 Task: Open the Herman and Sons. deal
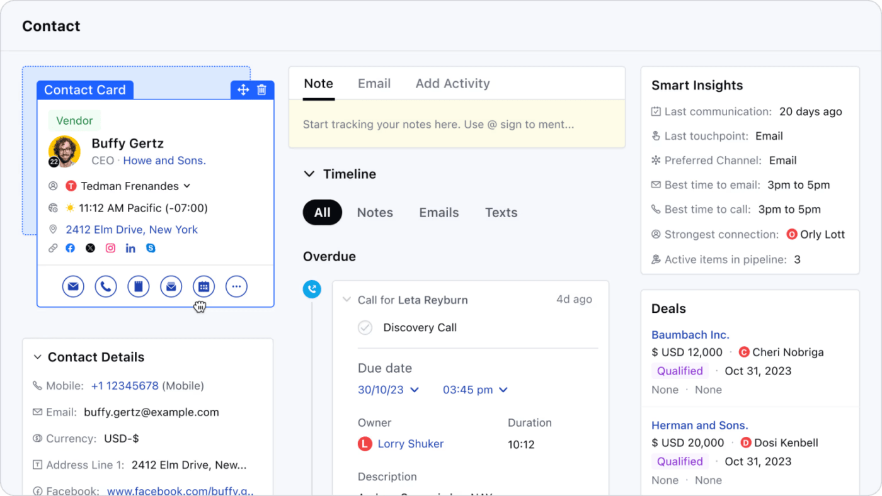tap(700, 426)
